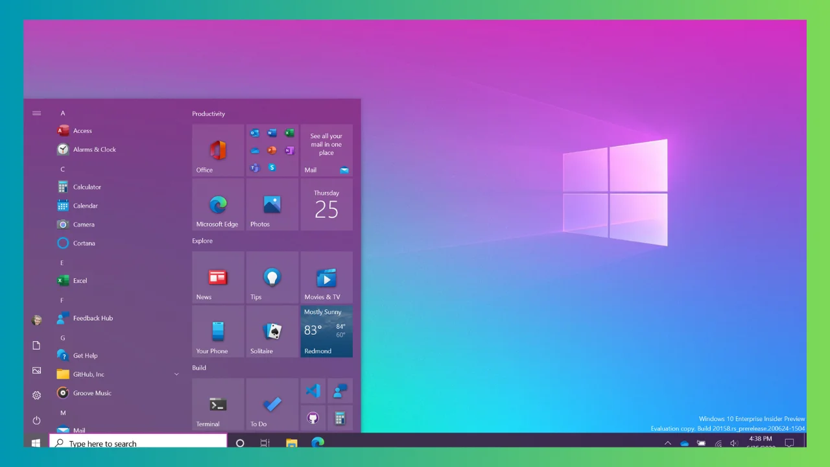Open Cortana circle on the taskbar

240,443
